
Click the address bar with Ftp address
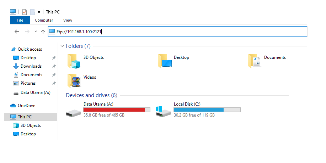pos(177,32)
